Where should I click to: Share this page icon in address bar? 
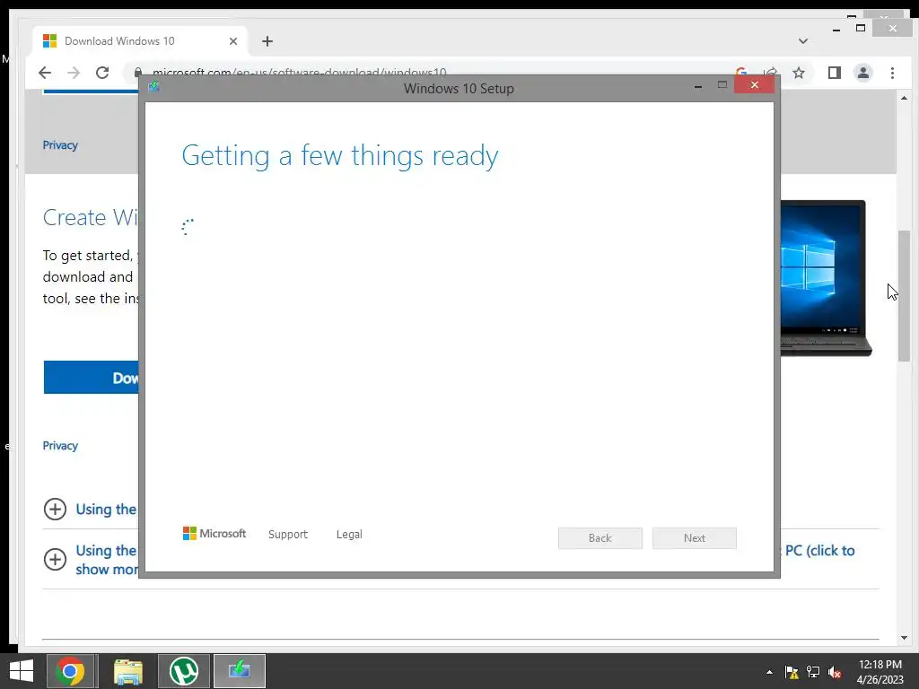(770, 73)
